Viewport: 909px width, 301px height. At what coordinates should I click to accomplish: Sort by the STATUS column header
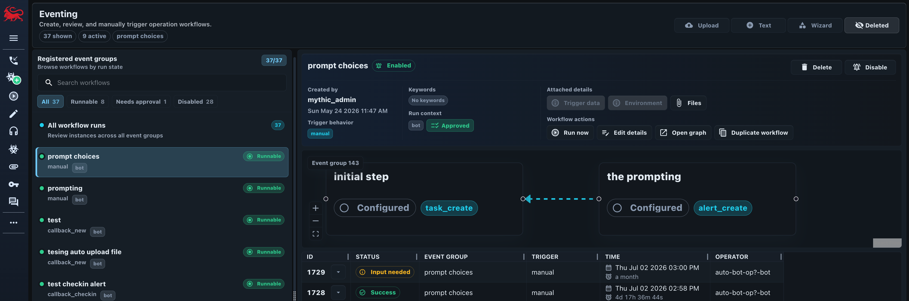tap(367, 257)
